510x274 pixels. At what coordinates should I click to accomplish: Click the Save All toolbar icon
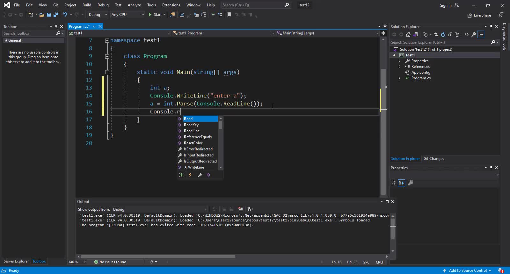point(56,15)
